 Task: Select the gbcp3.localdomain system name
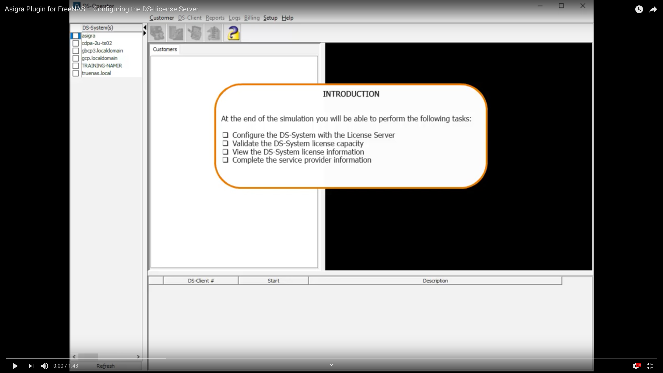102,51
